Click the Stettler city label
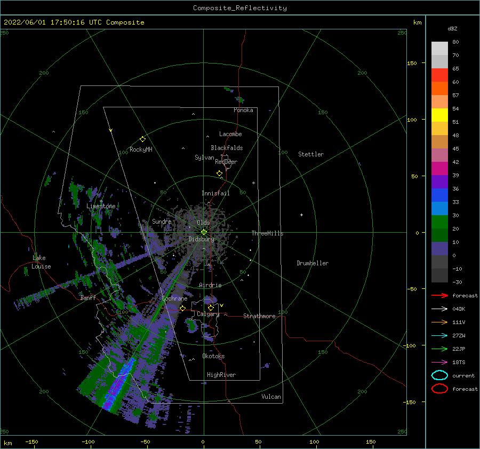Screen dimensions: 480x449 tap(311, 154)
